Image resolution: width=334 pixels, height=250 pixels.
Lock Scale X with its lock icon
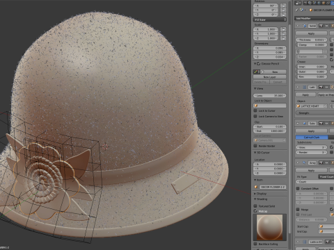pos(283,29)
